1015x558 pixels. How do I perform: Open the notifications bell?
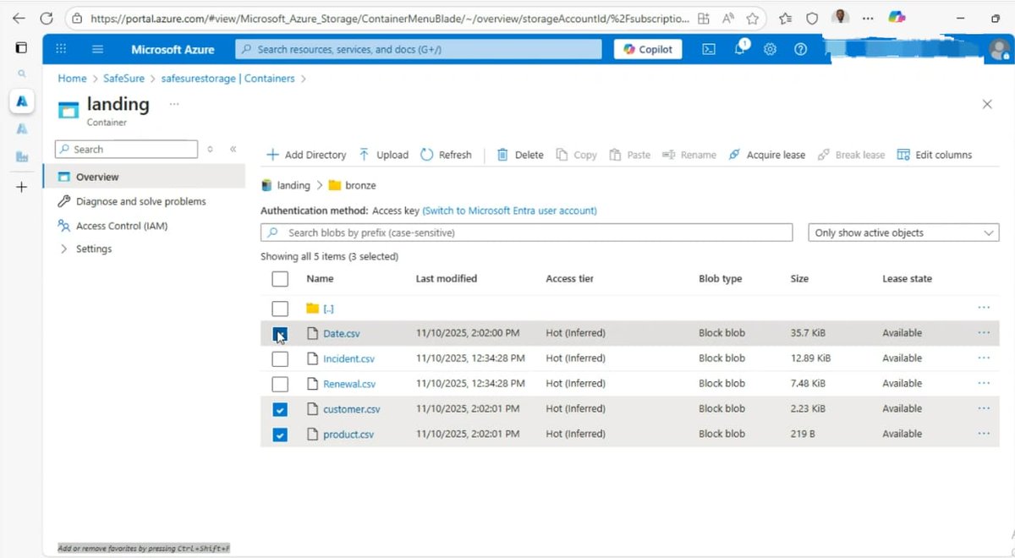pyautogui.click(x=740, y=49)
